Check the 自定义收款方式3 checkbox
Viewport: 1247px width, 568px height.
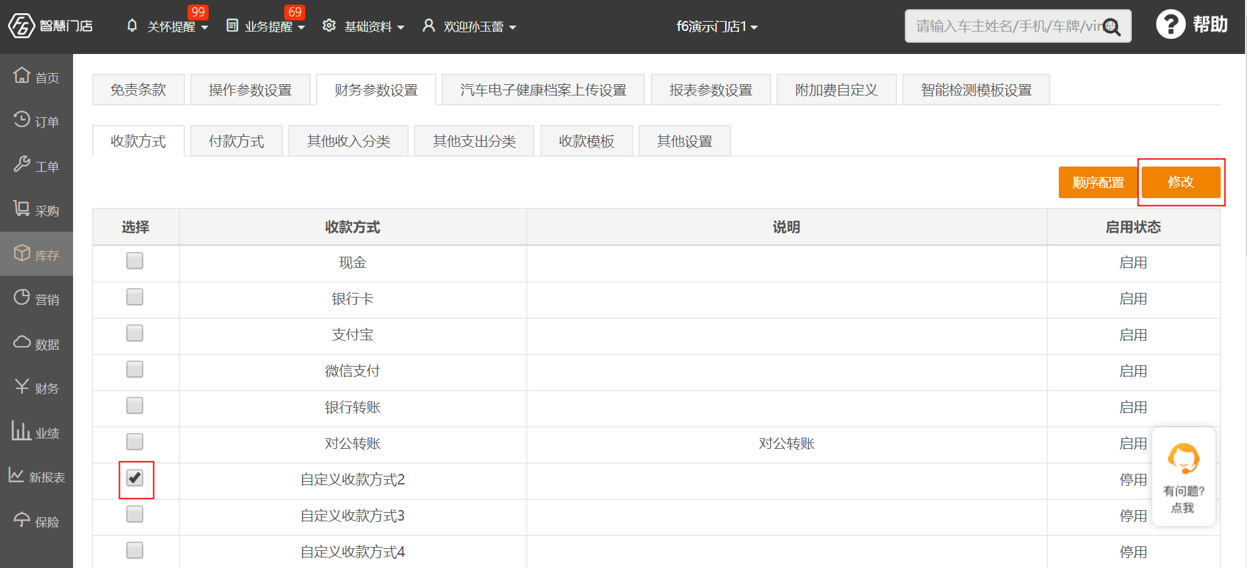tap(135, 514)
